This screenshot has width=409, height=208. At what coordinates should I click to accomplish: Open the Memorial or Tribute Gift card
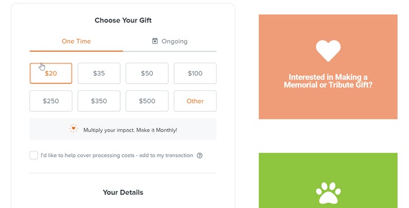328,67
